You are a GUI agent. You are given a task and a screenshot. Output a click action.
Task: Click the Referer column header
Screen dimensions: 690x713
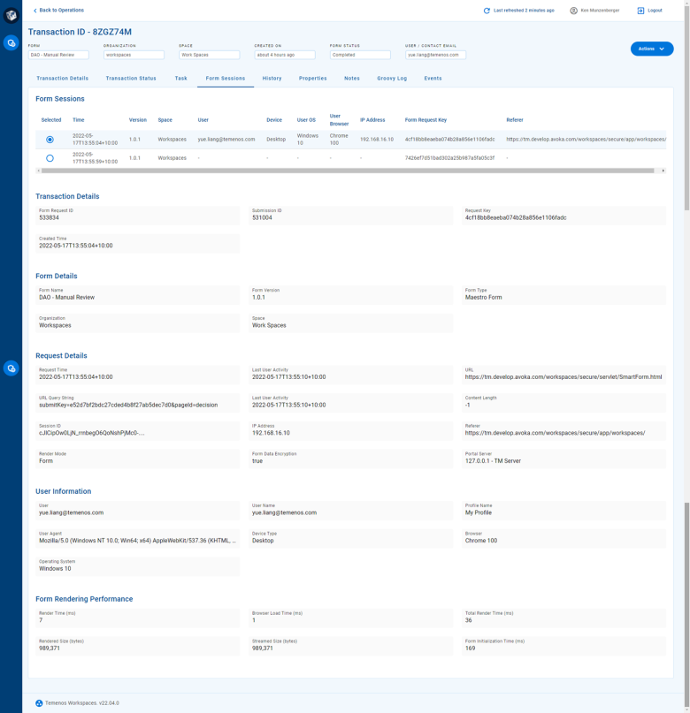[515, 120]
